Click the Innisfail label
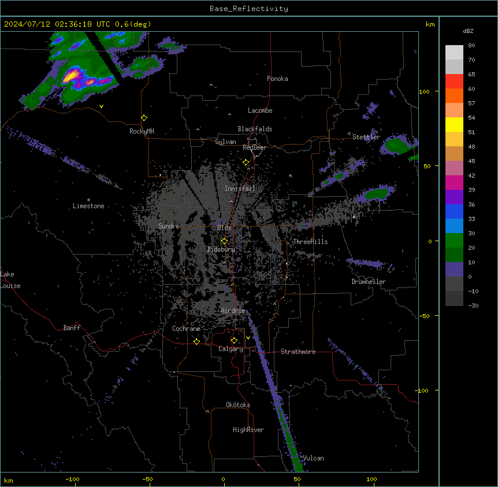498x487 pixels. pos(240,189)
